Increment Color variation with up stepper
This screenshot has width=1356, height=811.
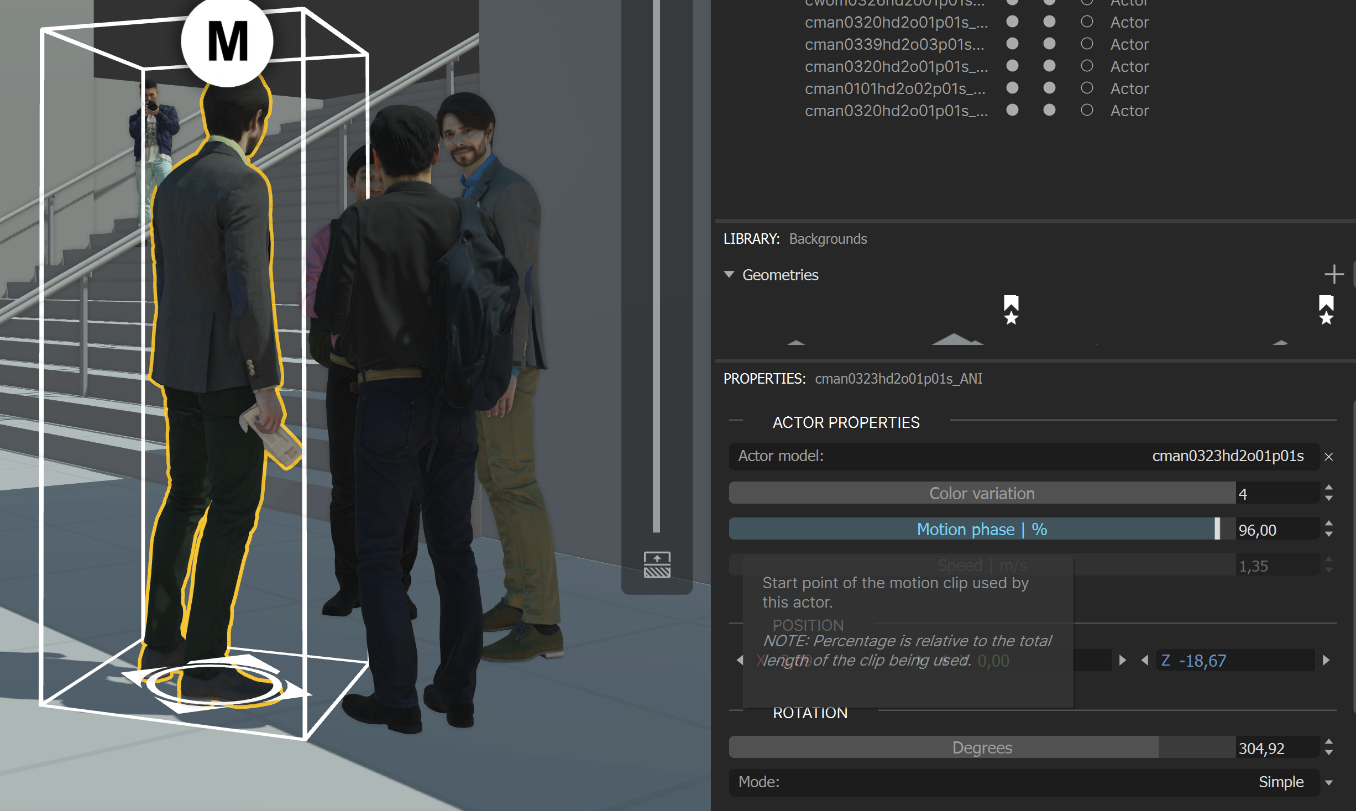coord(1329,488)
